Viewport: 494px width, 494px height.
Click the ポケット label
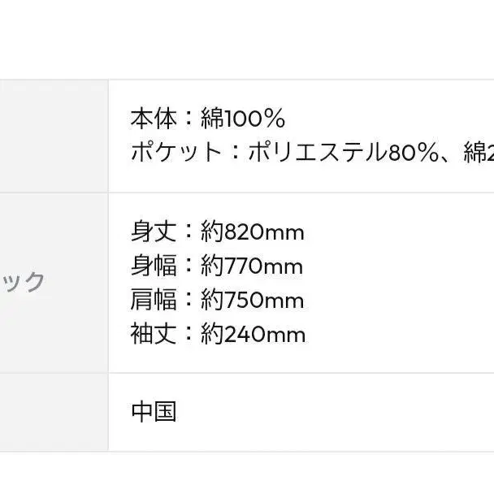(176, 153)
